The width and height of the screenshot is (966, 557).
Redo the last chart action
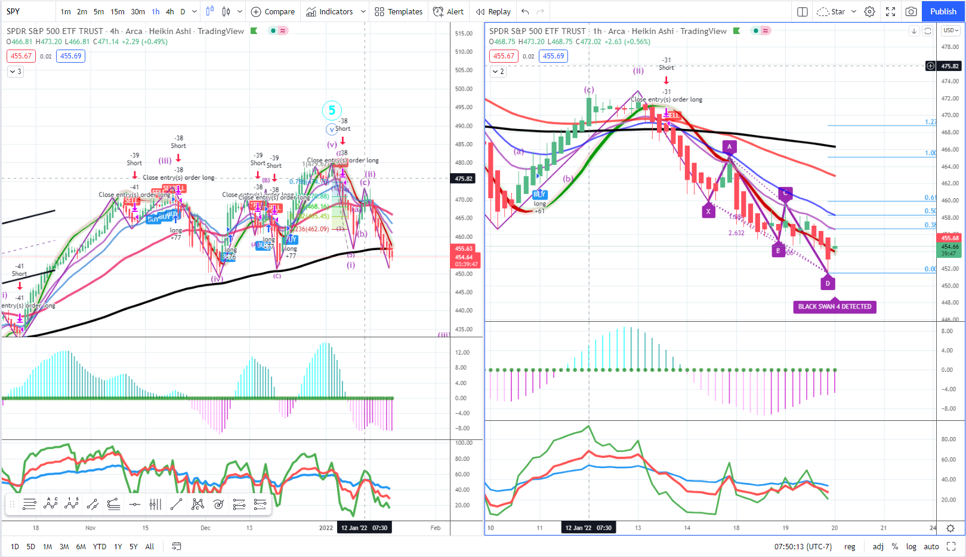tap(540, 11)
